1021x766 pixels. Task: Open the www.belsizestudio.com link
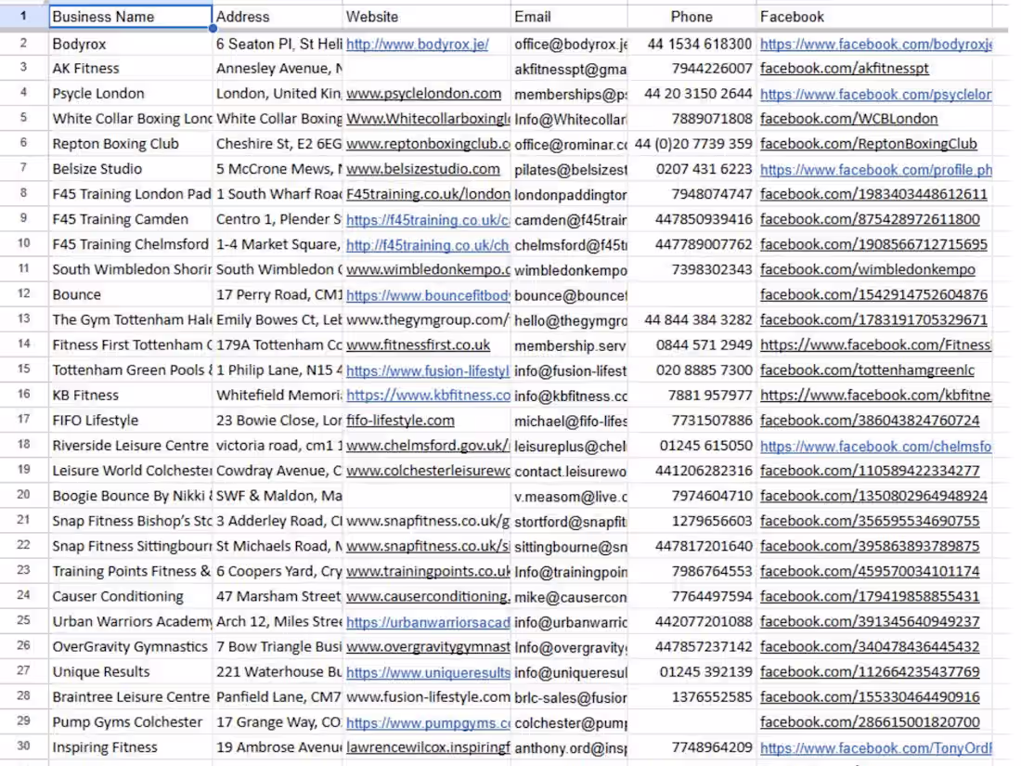423,168
